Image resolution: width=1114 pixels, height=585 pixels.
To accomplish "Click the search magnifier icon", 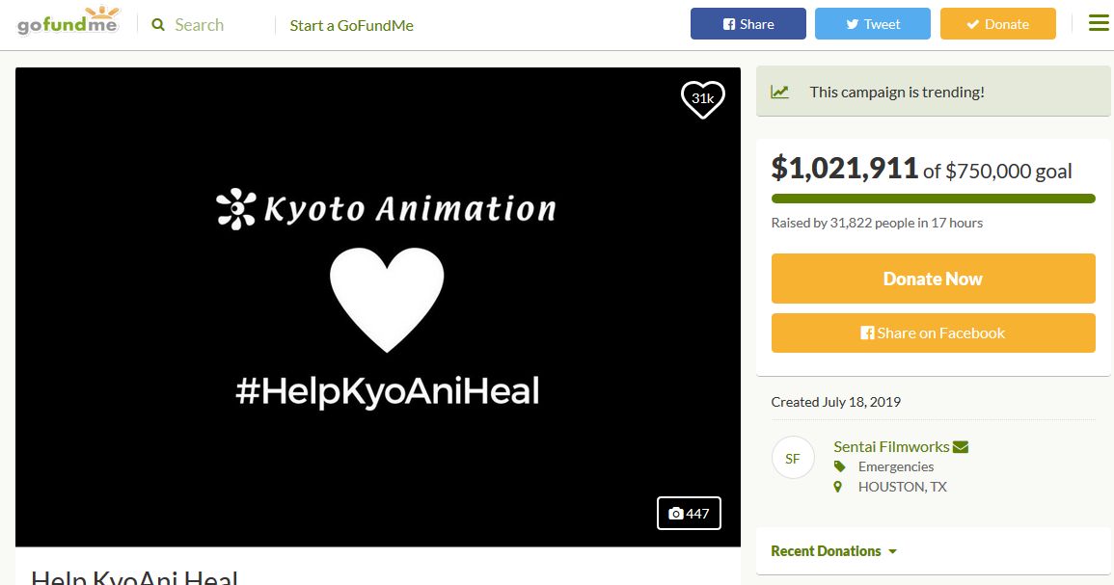I will (158, 25).
